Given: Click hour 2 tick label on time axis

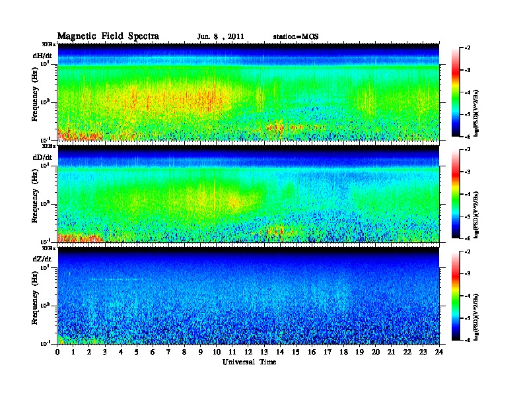Looking at the screenshot, I should [89, 353].
